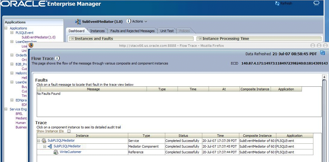Click the ECID value text
Image resolution: width=329 pixels, height=162 pixels.
(284, 63)
